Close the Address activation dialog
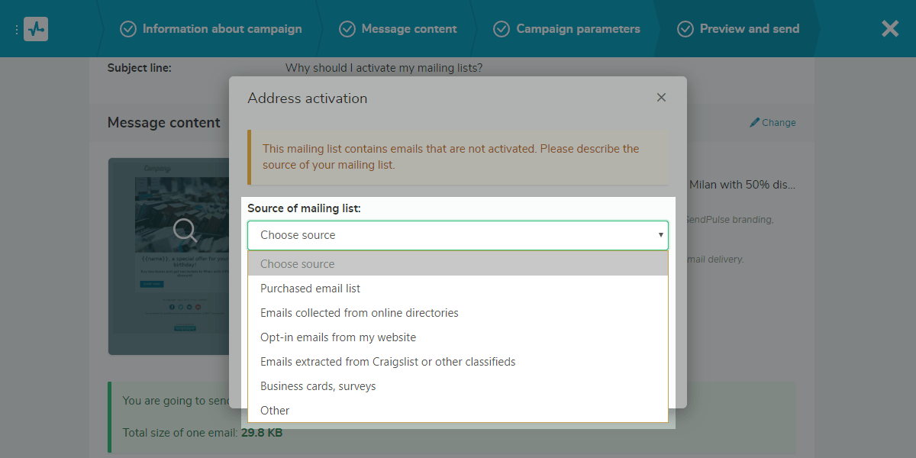The width and height of the screenshot is (916, 458). click(661, 98)
